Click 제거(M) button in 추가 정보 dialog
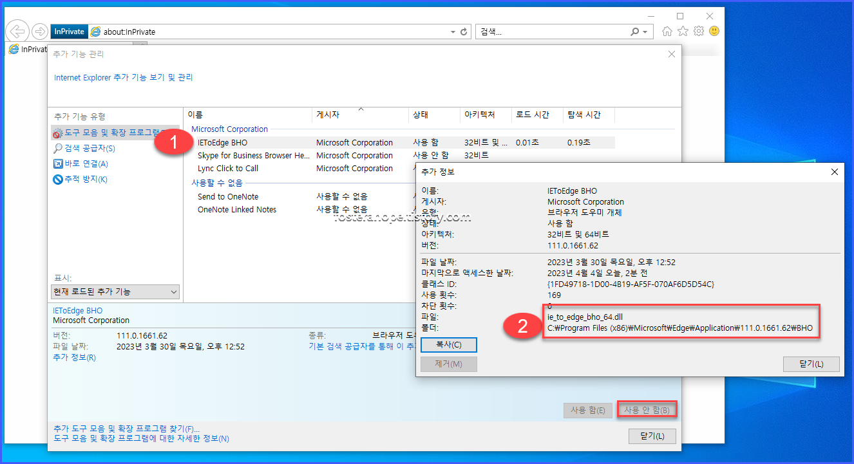Image resolution: width=854 pixels, height=464 pixels. tap(448, 364)
